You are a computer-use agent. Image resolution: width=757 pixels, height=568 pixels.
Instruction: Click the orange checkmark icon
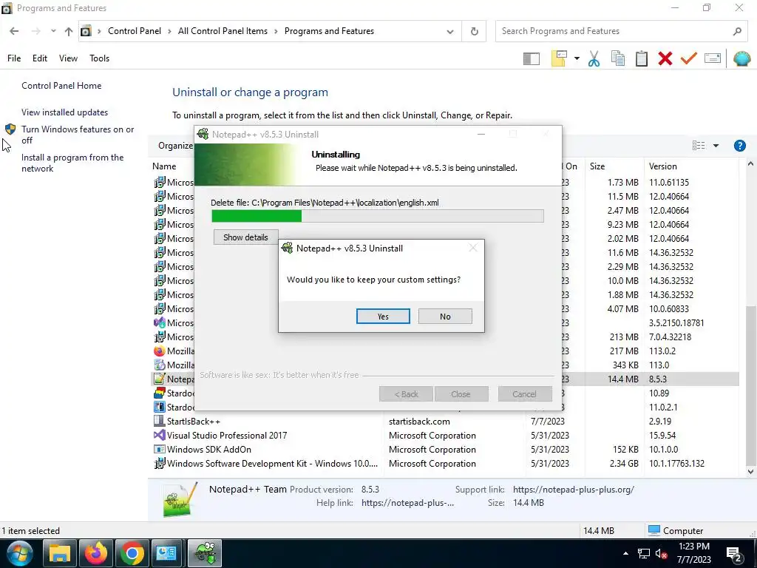(689, 58)
